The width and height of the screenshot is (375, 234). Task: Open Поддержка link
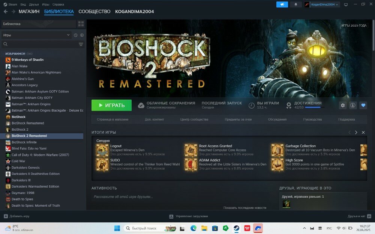tap(346, 119)
